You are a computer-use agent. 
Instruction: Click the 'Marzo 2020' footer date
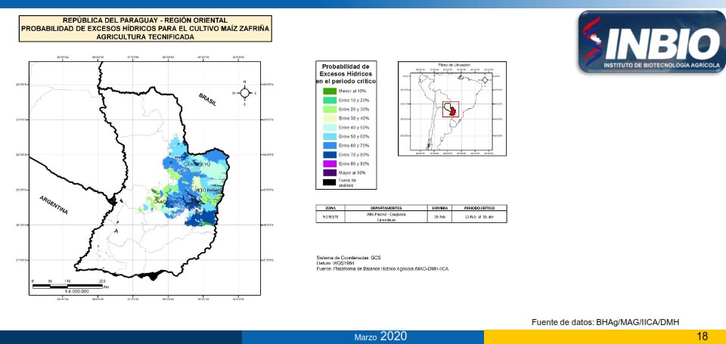[x=383, y=336]
